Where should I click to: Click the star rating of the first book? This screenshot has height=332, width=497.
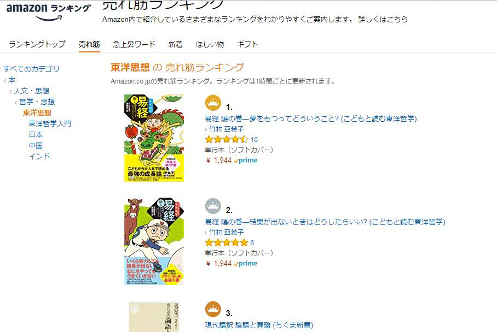226,139
